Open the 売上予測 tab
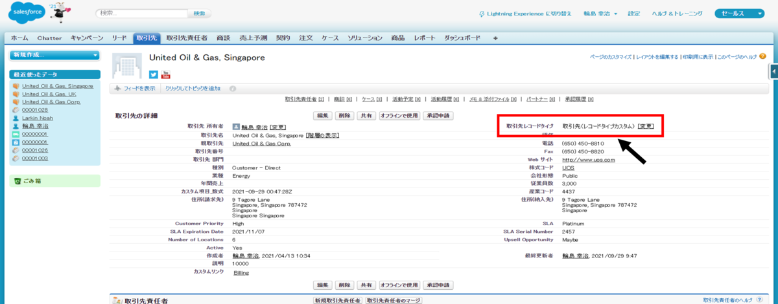Viewport: 778px width, 304px height. point(254,38)
